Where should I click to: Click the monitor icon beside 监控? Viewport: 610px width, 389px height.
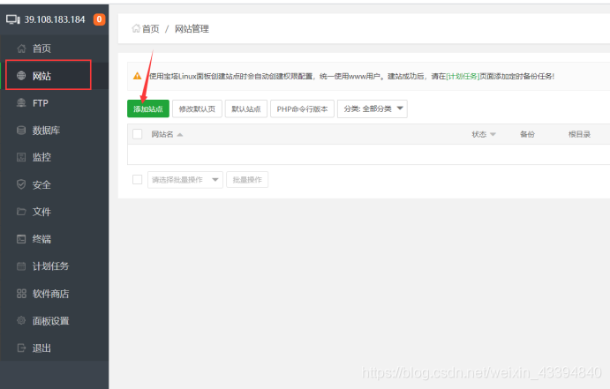[21, 157]
